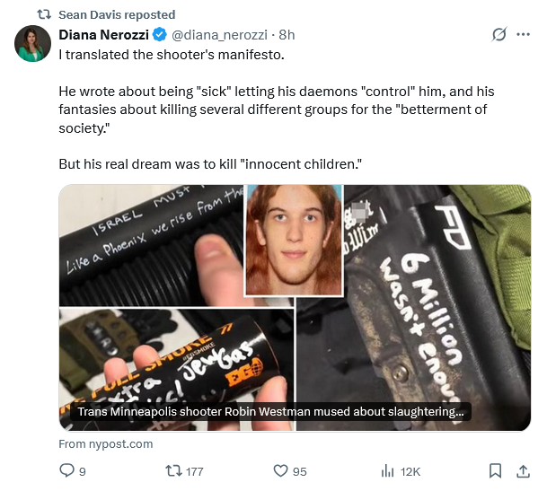
Task: Open the three-dot More menu
Action: pos(524,35)
